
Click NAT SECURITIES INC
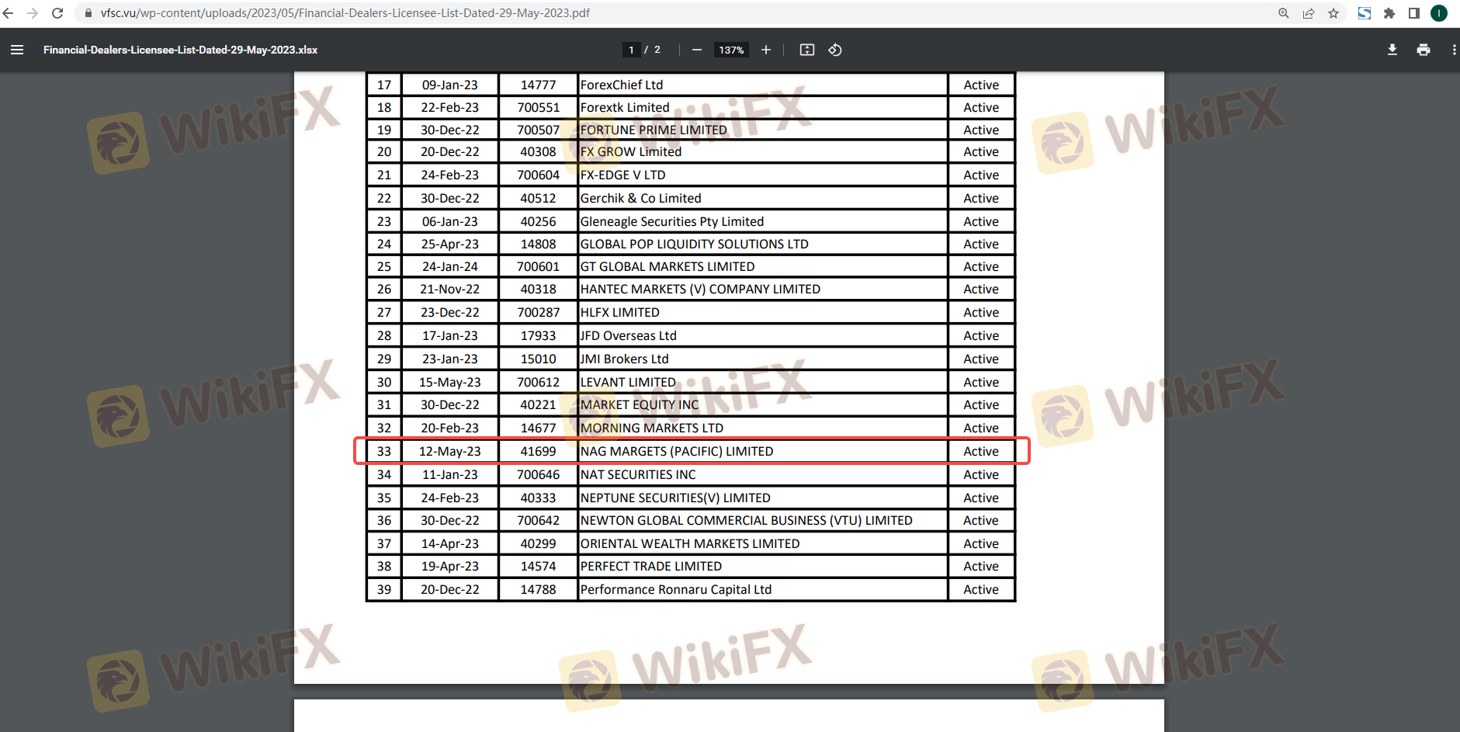638,474
